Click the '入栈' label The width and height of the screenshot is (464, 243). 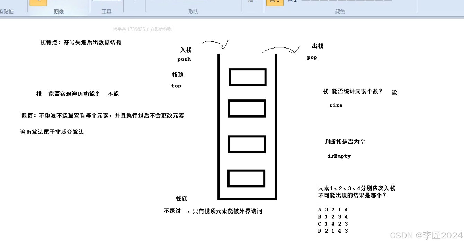tap(186, 50)
